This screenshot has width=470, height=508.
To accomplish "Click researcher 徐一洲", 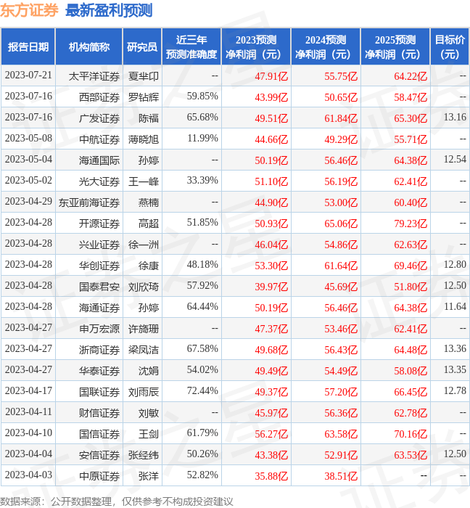I will [144, 245].
